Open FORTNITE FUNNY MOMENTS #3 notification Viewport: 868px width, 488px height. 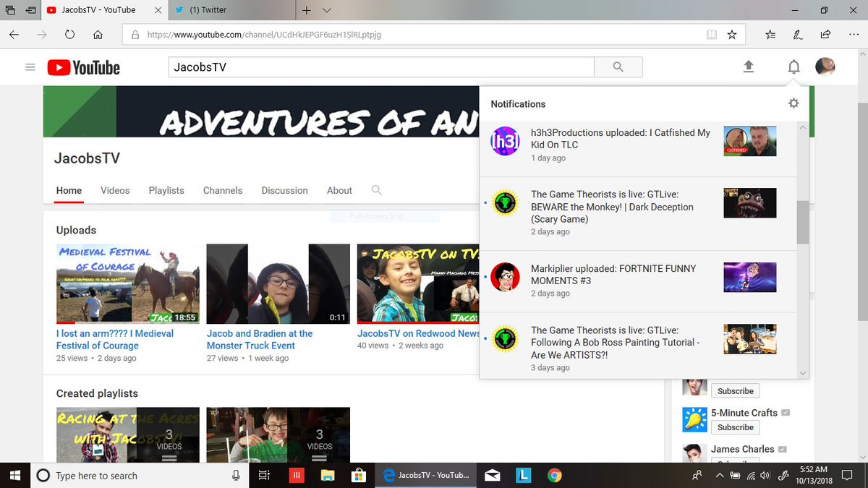638,281
